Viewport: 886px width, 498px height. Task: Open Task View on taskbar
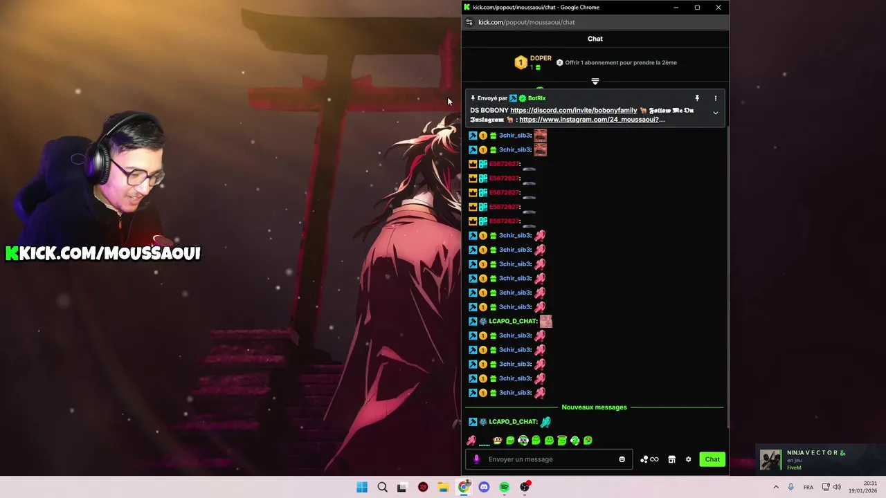(402, 487)
